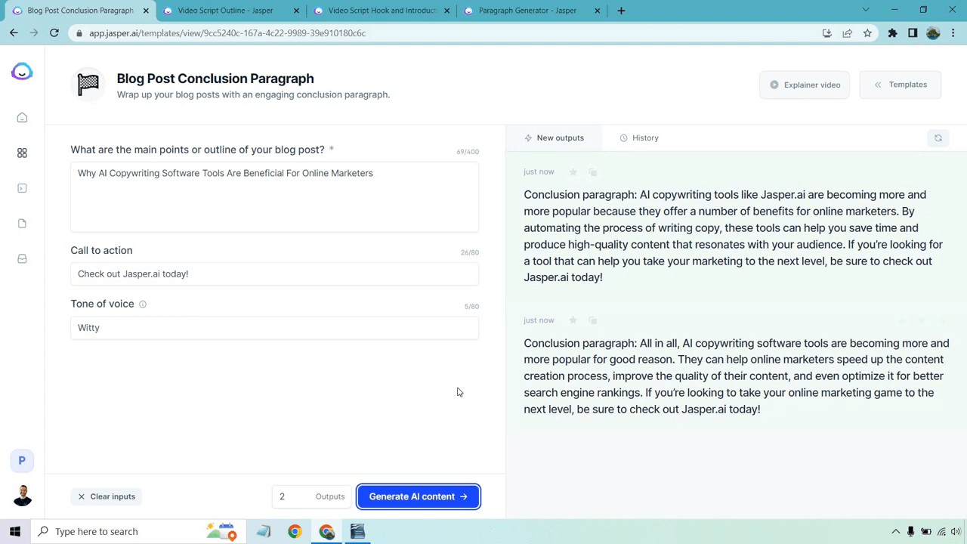The height and width of the screenshot is (544, 967).
Task: Bookmark this page with the address bar star
Action: coord(867,33)
